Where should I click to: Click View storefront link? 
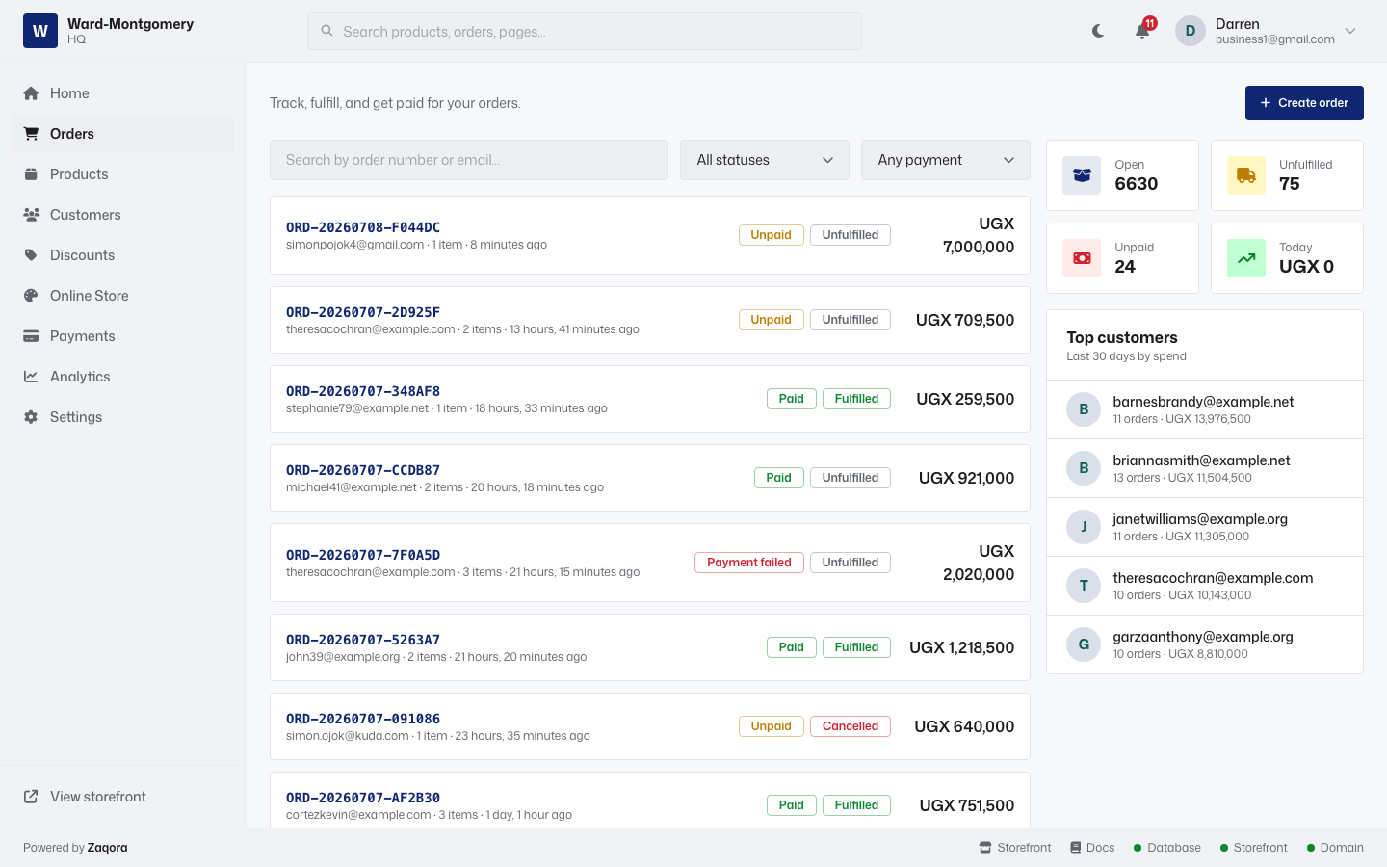pyautogui.click(x=123, y=797)
